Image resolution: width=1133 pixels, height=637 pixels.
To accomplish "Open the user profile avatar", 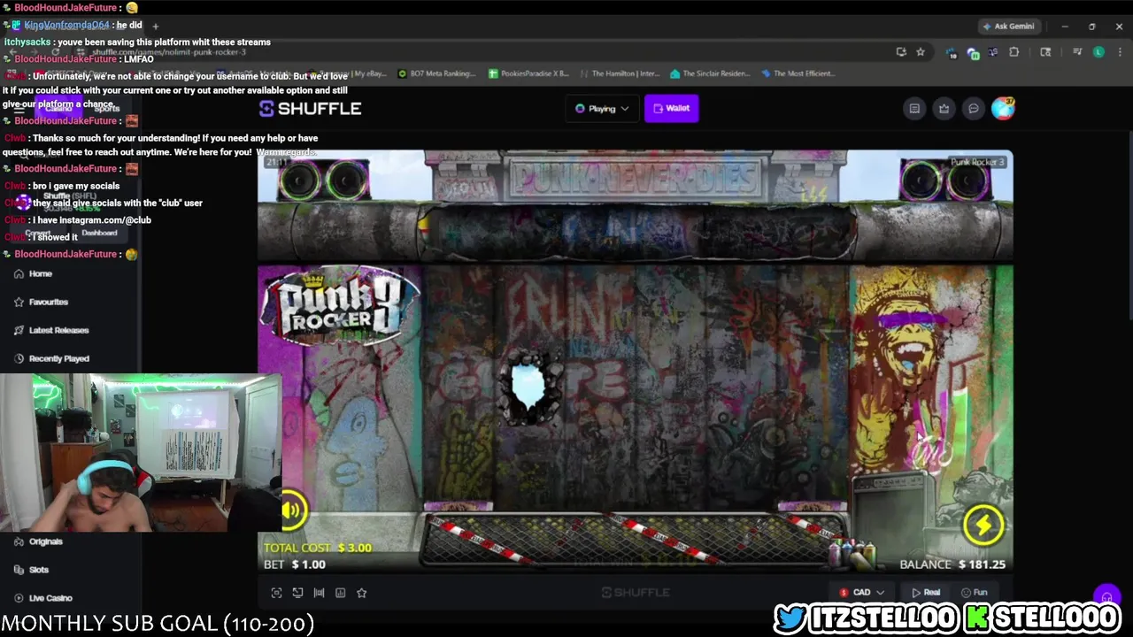I will click(x=1003, y=108).
